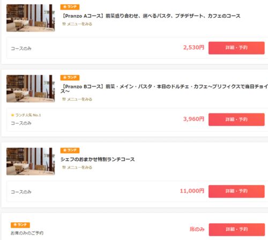The width and height of the screenshot is (268, 240).
Task: Click the orange ランチ tag above シェフのおまかせ course
Action: (70, 150)
